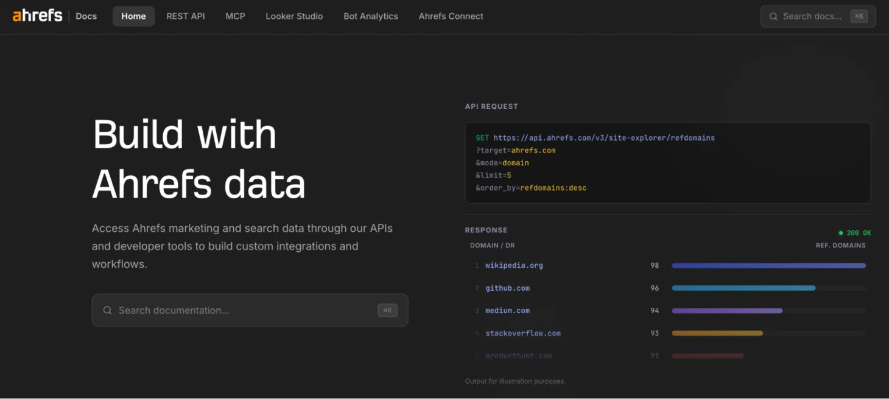Click the Search docs field in header
The image size is (889, 399).
(x=818, y=16)
